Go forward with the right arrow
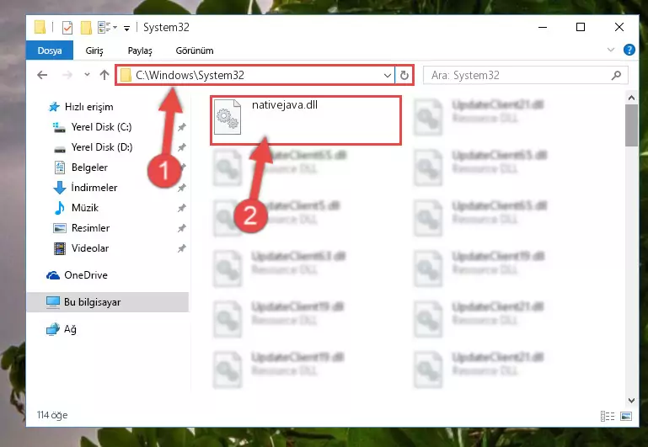Image resolution: width=648 pixels, height=447 pixels. 67,75
